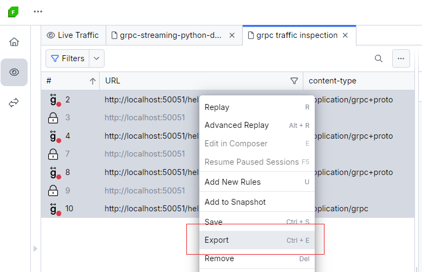Click the content-type column header
The image size is (422, 272).
(359, 81)
